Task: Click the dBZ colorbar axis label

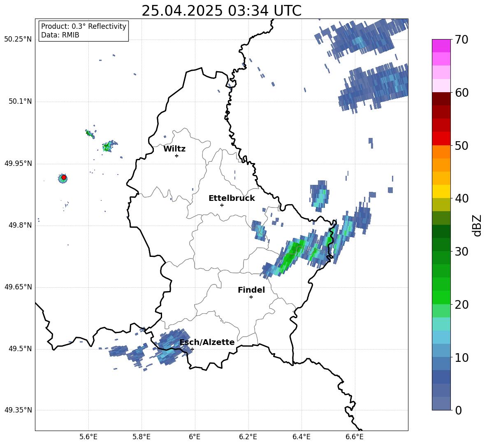Action: point(478,225)
